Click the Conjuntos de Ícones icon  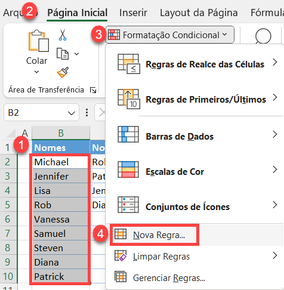(128, 205)
